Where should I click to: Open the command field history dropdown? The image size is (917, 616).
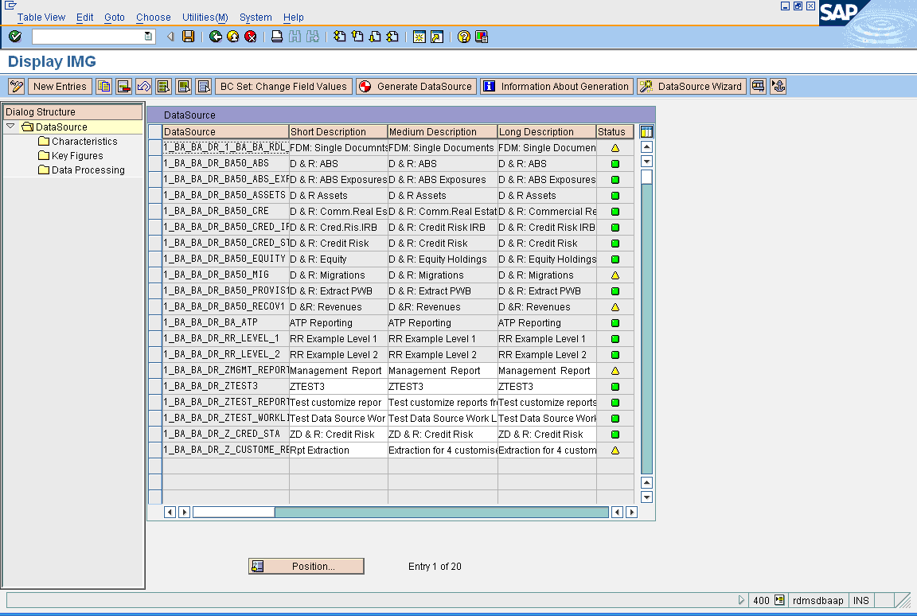[148, 37]
